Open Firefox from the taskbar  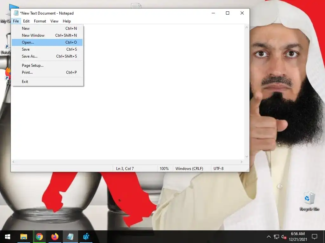55,237
